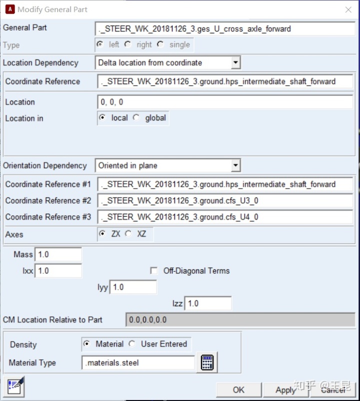Click the Adams title bar icon
360x401 pixels.
tap(9, 10)
